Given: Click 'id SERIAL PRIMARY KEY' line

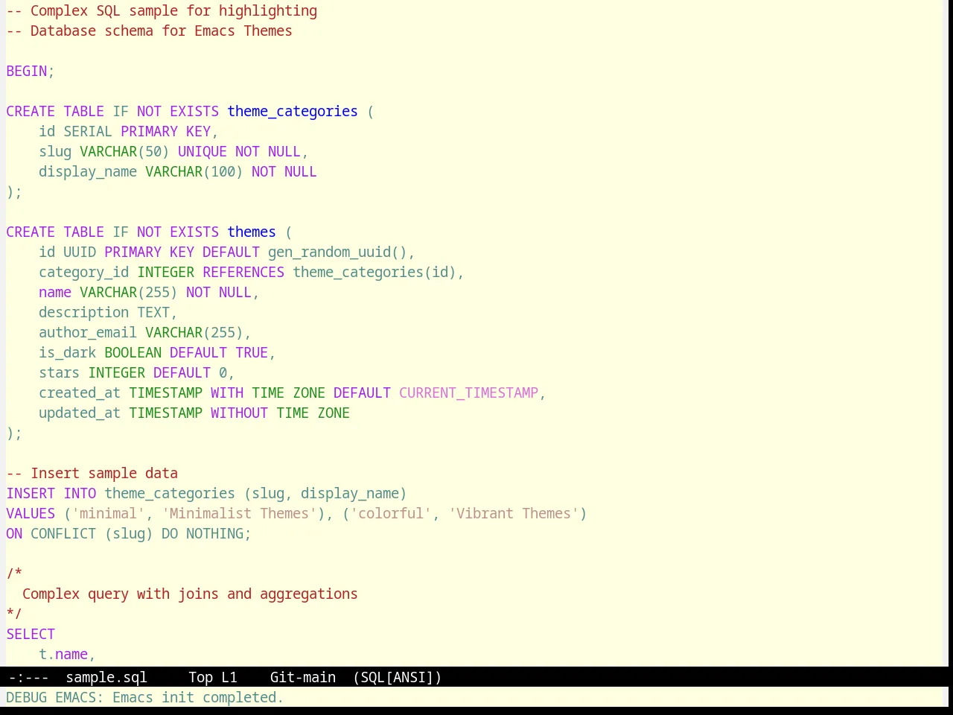Looking at the screenshot, I should [x=129, y=131].
